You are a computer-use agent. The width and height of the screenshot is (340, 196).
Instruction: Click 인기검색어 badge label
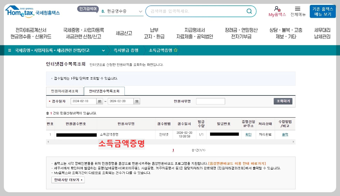pyautogui.click(x=88, y=9)
